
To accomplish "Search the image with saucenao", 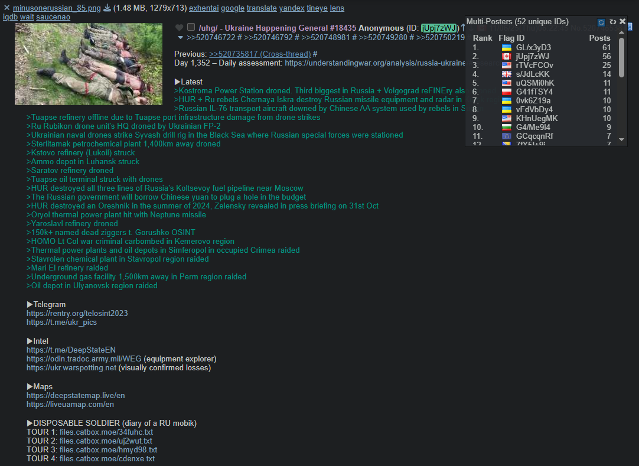I will (x=53, y=17).
